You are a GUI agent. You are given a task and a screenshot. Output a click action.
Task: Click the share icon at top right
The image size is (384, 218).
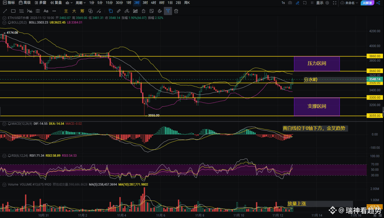tap(378, 3)
